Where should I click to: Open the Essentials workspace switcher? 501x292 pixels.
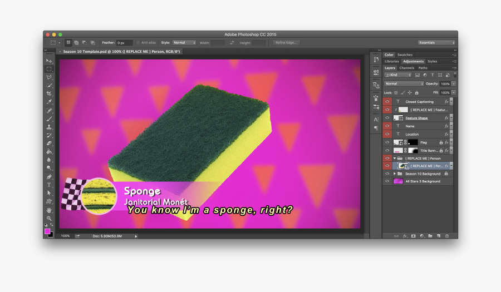tap(437, 42)
